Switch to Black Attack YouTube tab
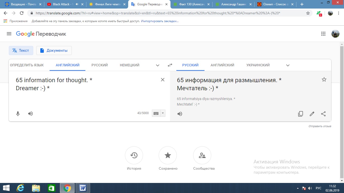The height and width of the screenshot is (193, 344). click(x=65, y=4)
